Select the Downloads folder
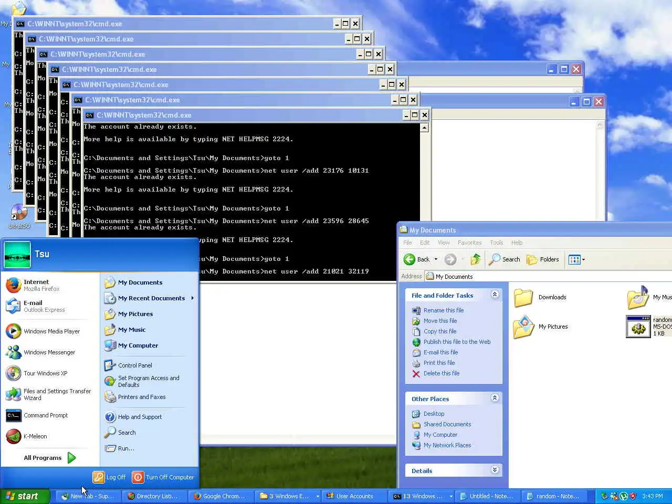672x504 pixels. pyautogui.click(x=540, y=297)
